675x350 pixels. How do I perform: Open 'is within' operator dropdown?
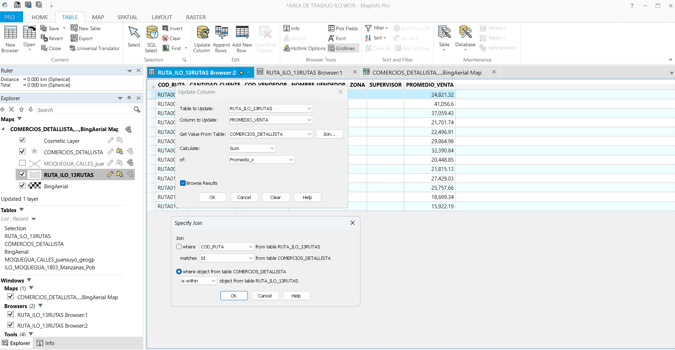click(198, 281)
